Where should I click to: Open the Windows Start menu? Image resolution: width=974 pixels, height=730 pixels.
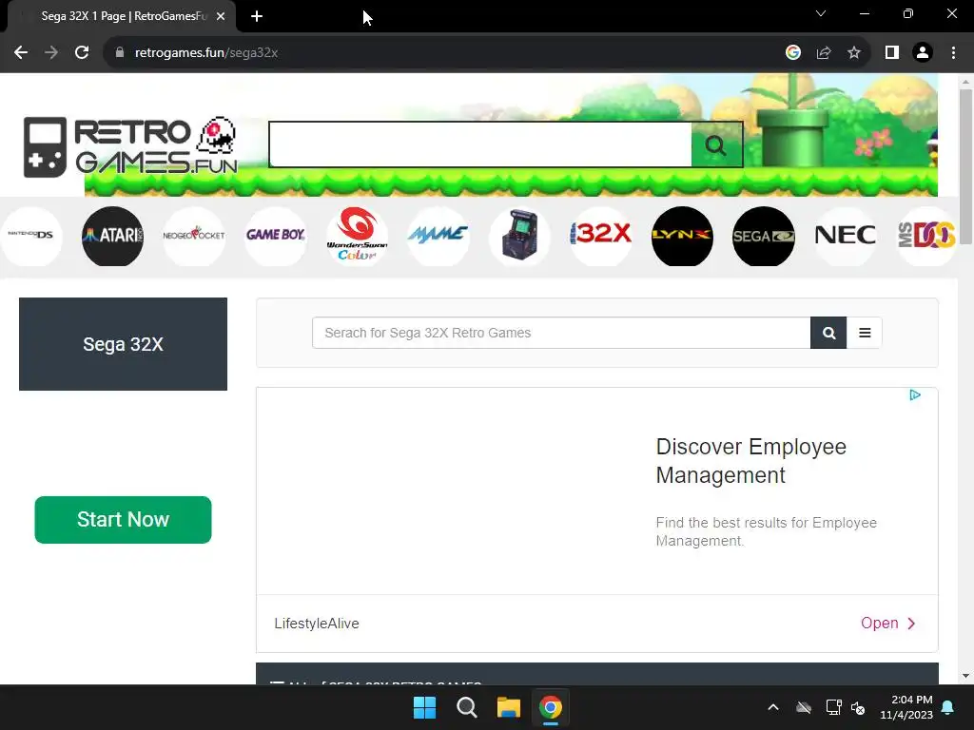pos(425,707)
